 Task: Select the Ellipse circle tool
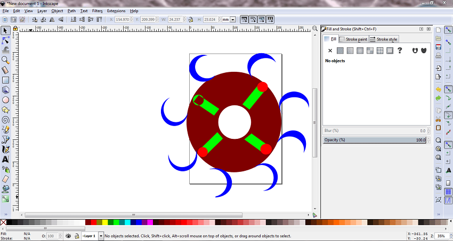point(5,99)
